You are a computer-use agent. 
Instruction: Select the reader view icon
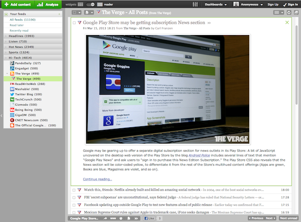point(100,5)
